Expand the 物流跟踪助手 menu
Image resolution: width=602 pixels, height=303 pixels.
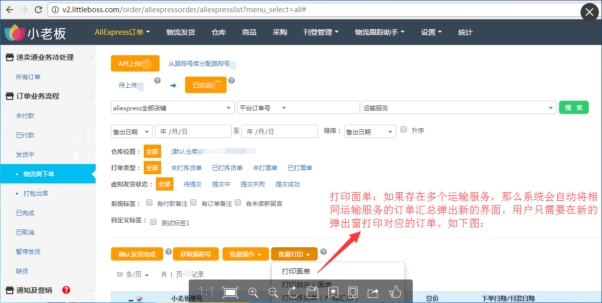(380, 32)
